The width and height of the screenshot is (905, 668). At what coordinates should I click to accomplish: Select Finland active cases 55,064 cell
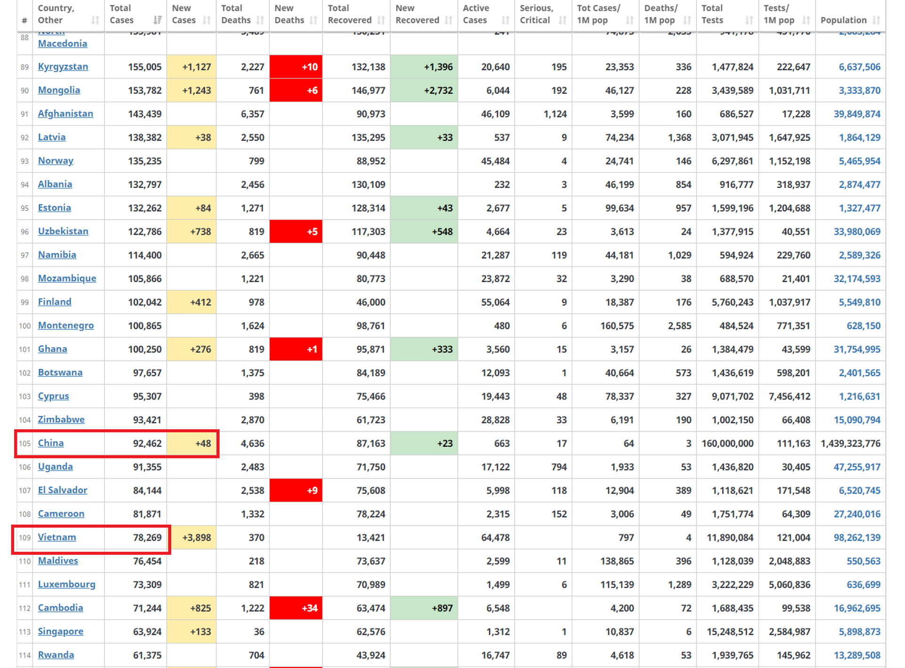[486, 302]
